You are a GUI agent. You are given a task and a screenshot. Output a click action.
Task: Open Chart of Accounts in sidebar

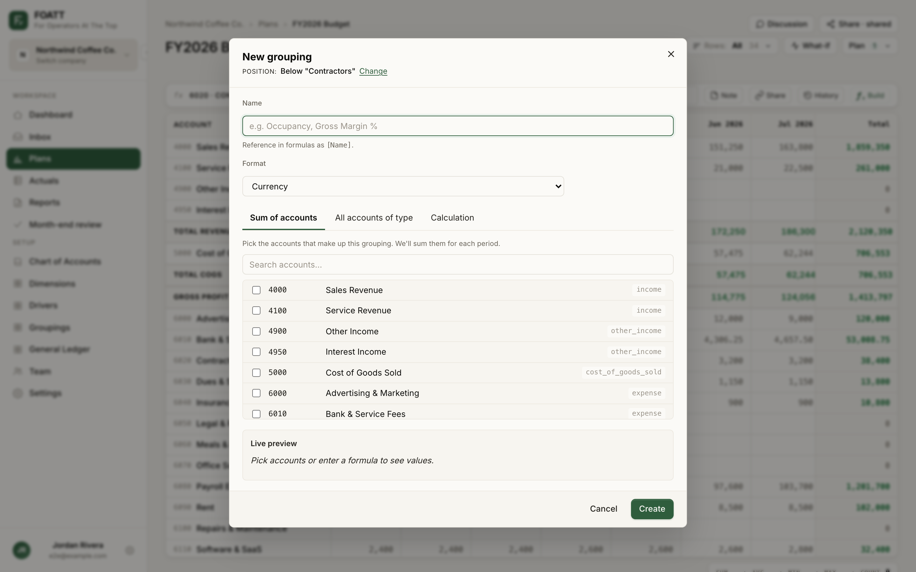tap(73, 262)
